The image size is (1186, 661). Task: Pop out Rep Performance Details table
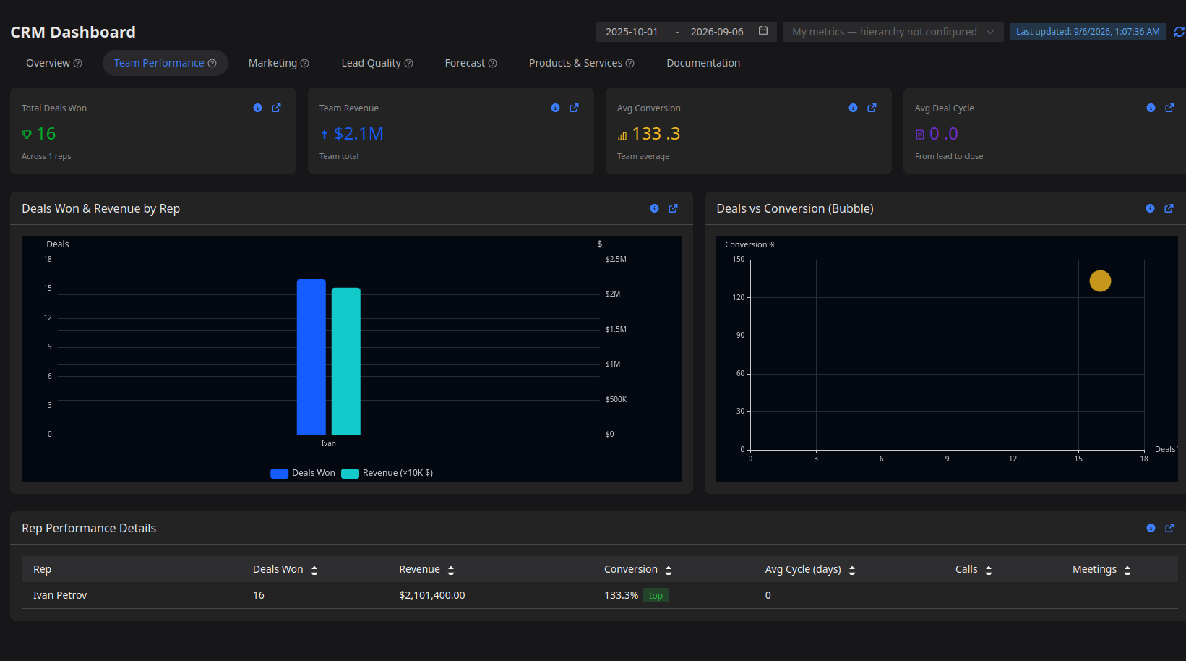(1169, 528)
